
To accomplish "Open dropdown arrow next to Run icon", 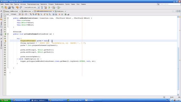I will pos(51,8).
